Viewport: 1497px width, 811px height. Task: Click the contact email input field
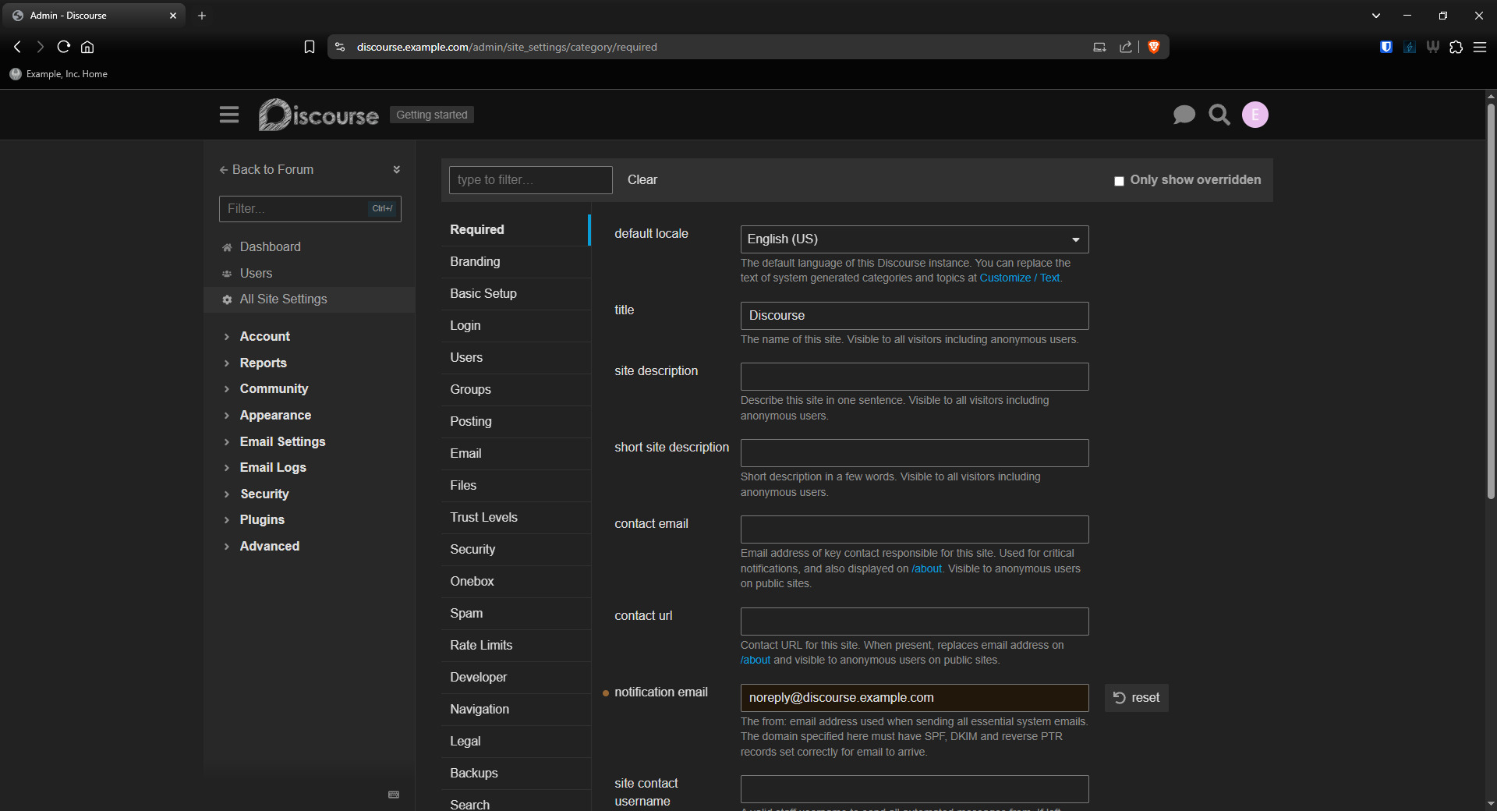pyautogui.click(x=914, y=529)
